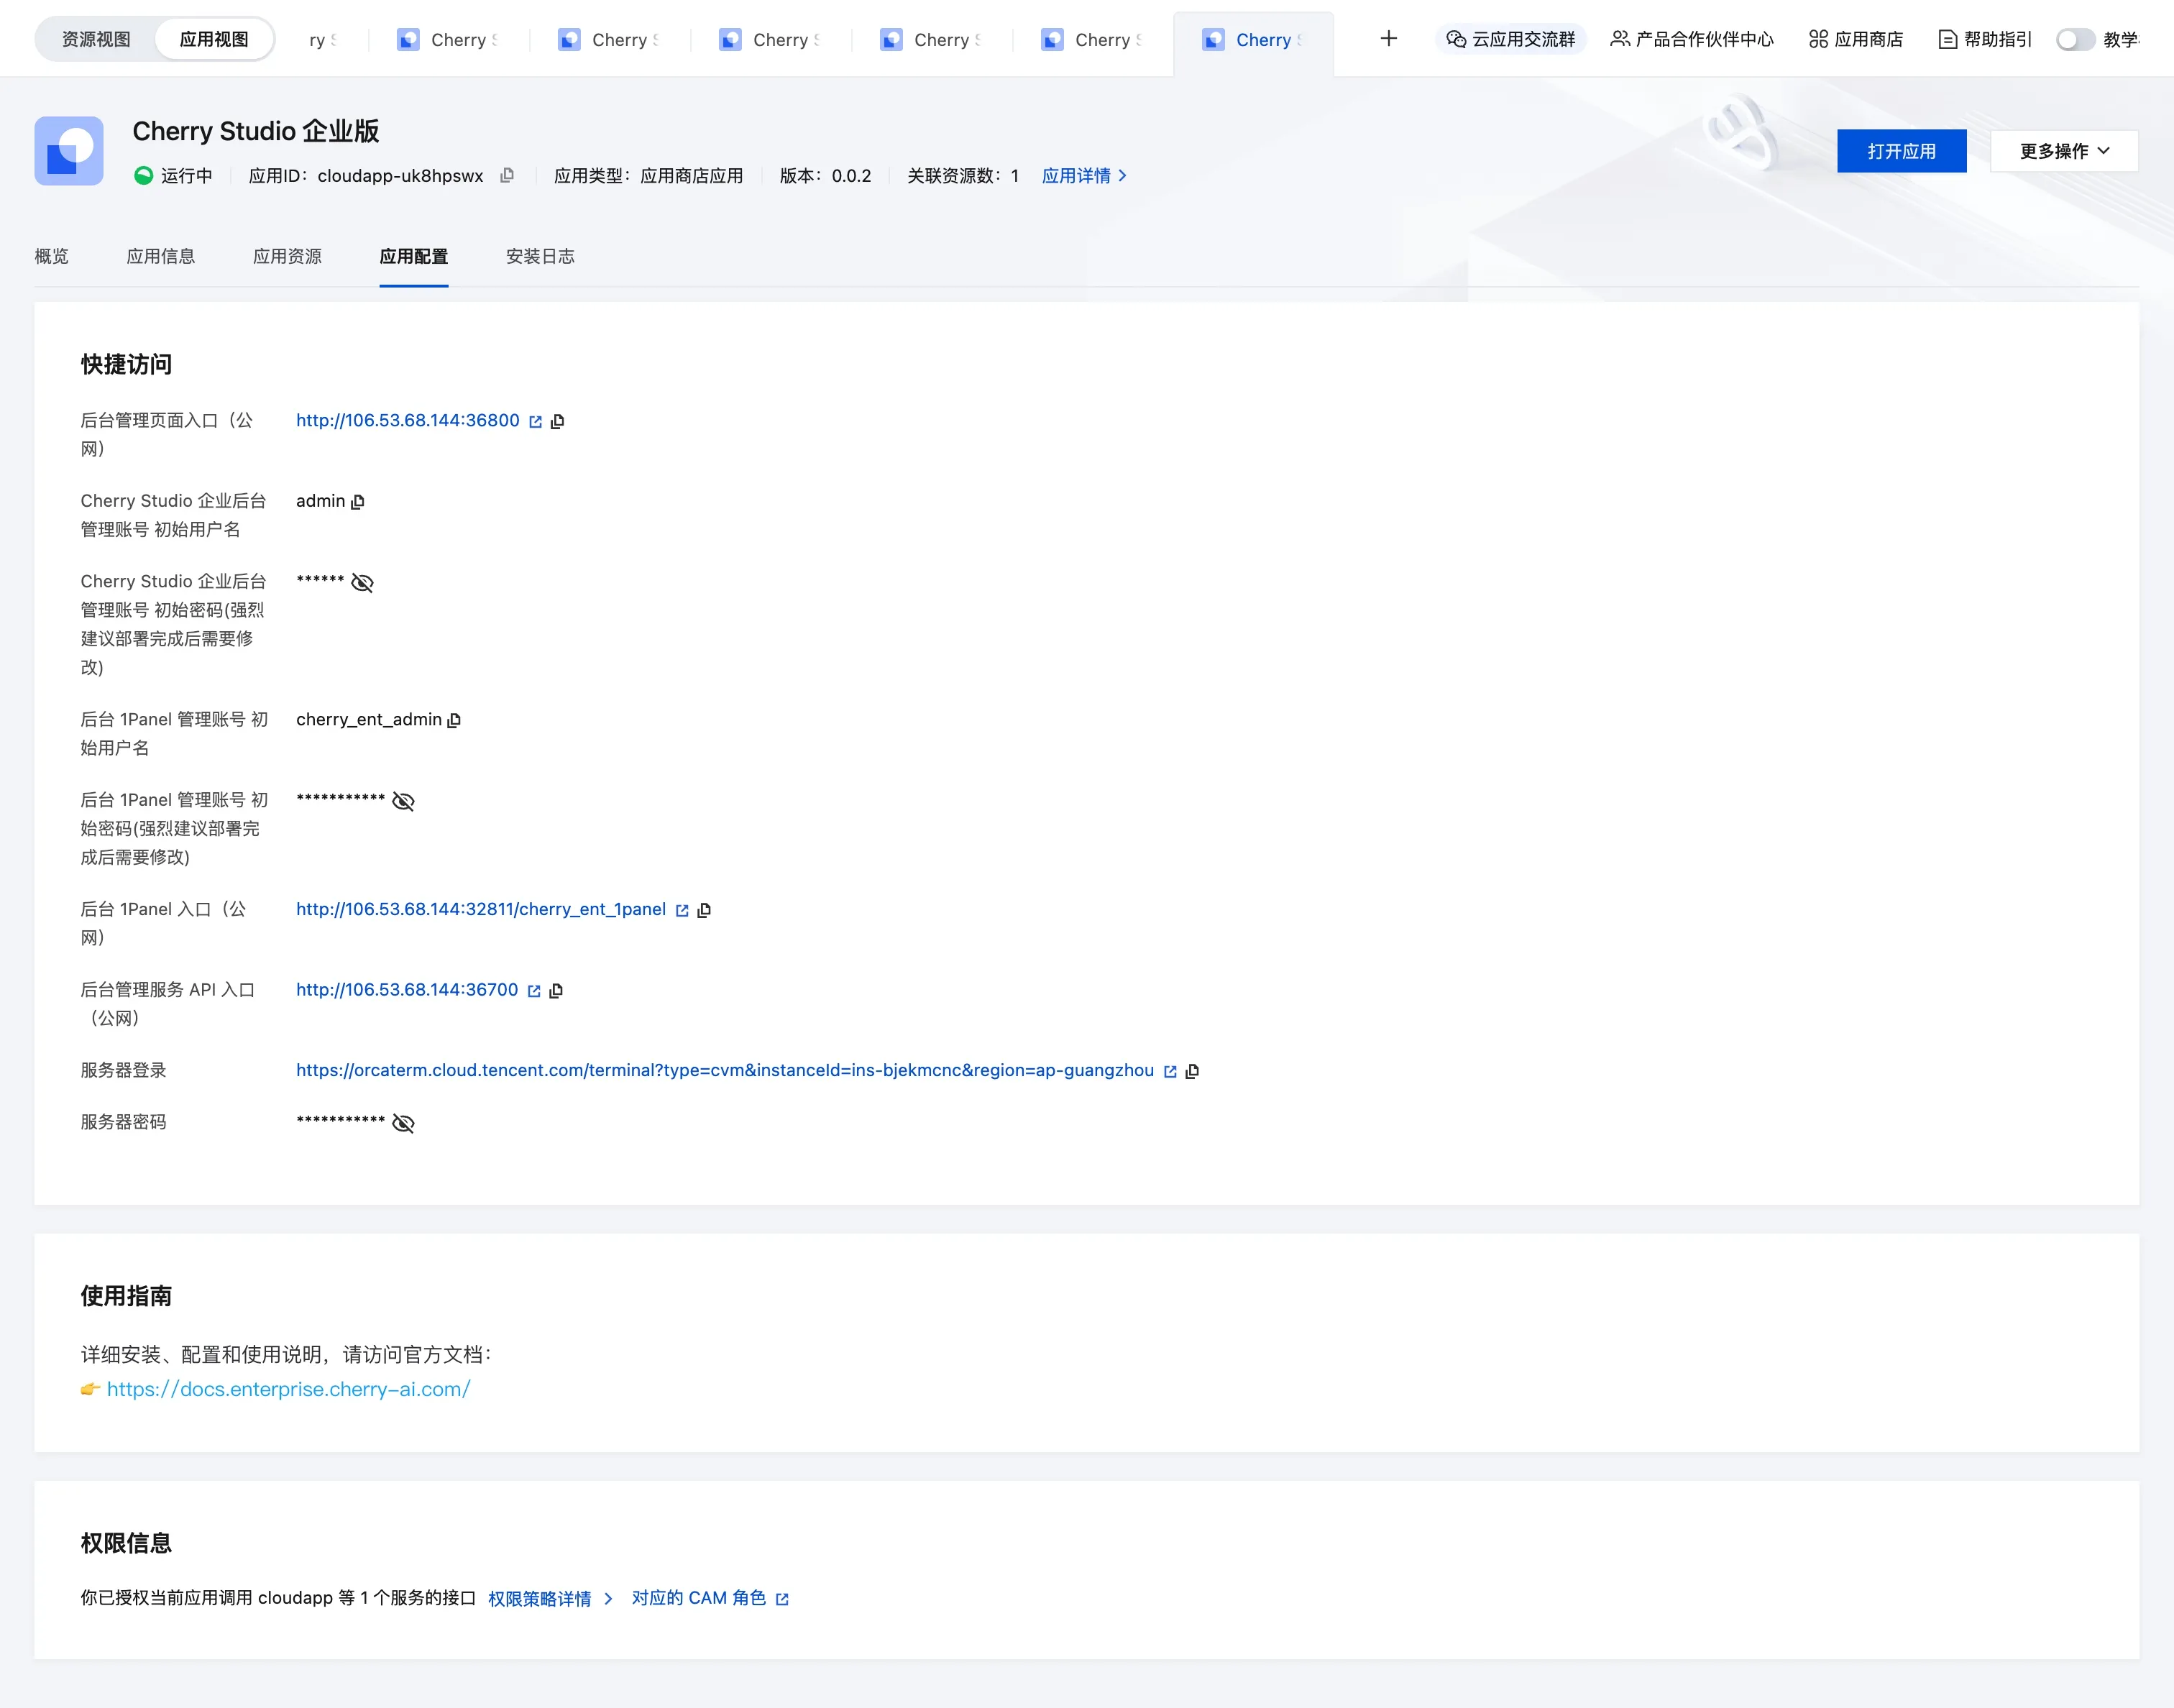Click the 打开应用 button
This screenshot has width=2174, height=1708.
(x=1901, y=151)
